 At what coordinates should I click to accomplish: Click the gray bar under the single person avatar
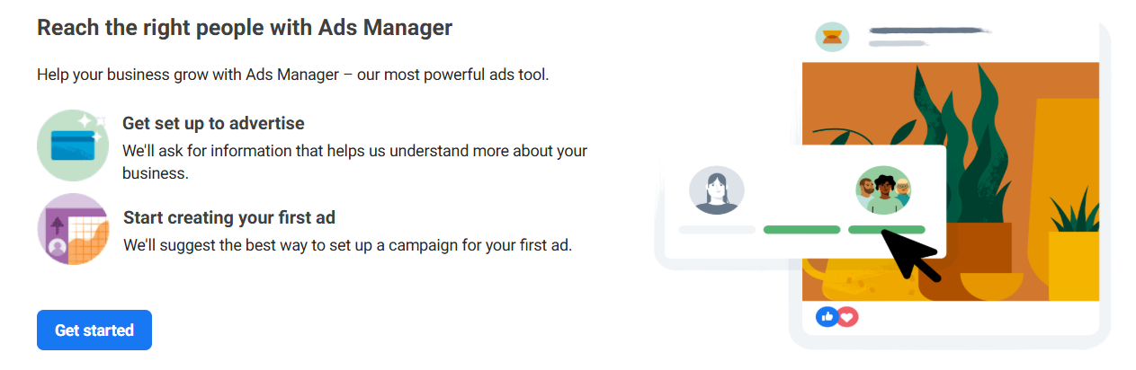pyautogui.click(x=717, y=230)
